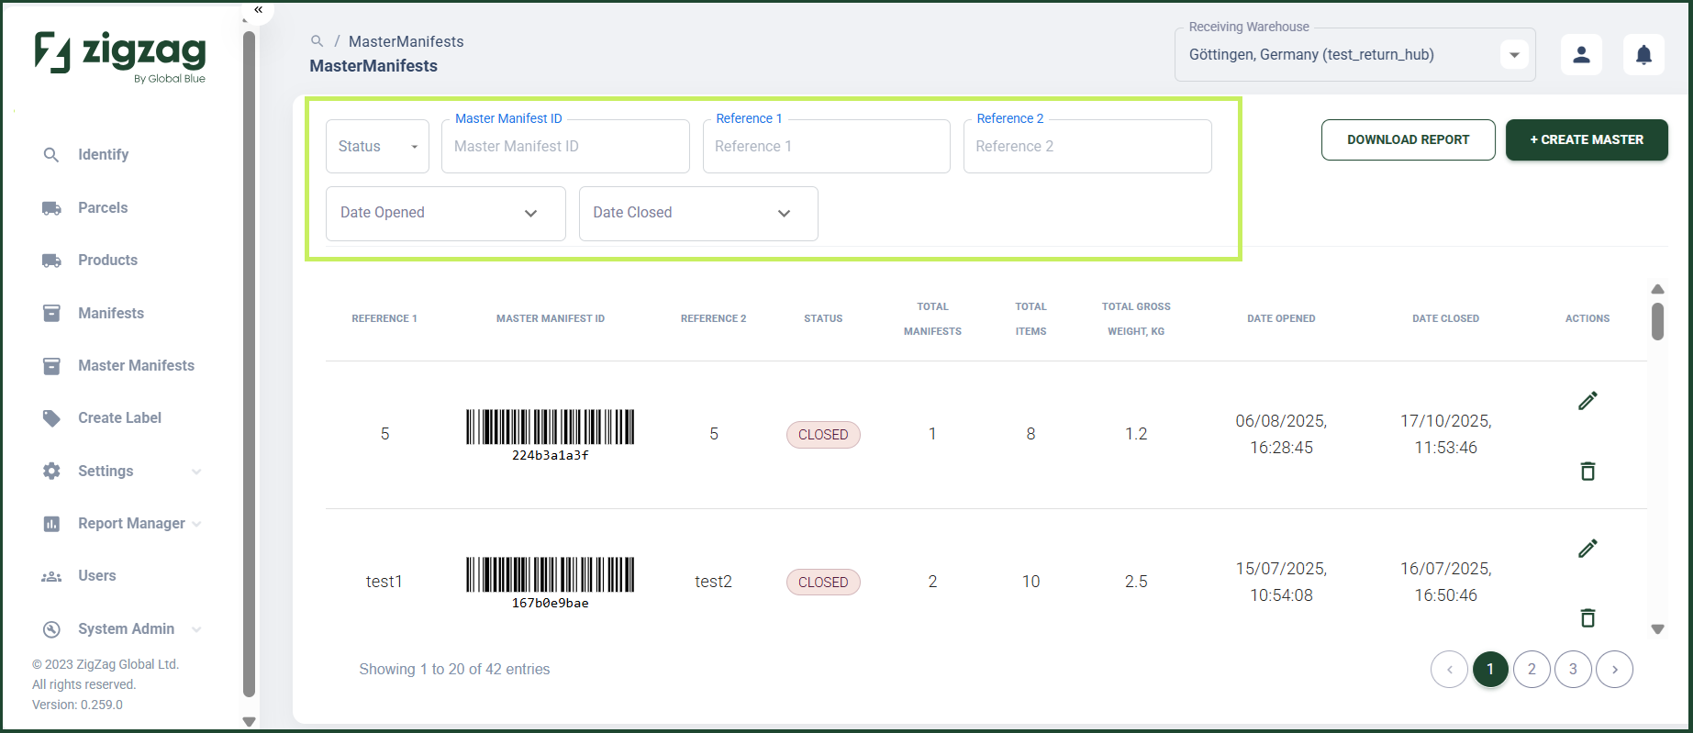Collapse the sidebar with double-chevron icon

coord(259,9)
